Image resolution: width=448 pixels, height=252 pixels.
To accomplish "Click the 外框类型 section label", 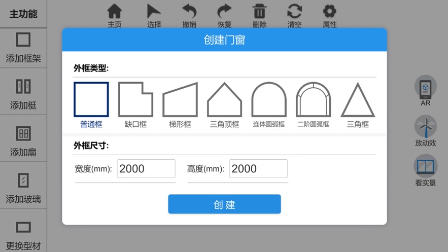I will (x=91, y=68).
